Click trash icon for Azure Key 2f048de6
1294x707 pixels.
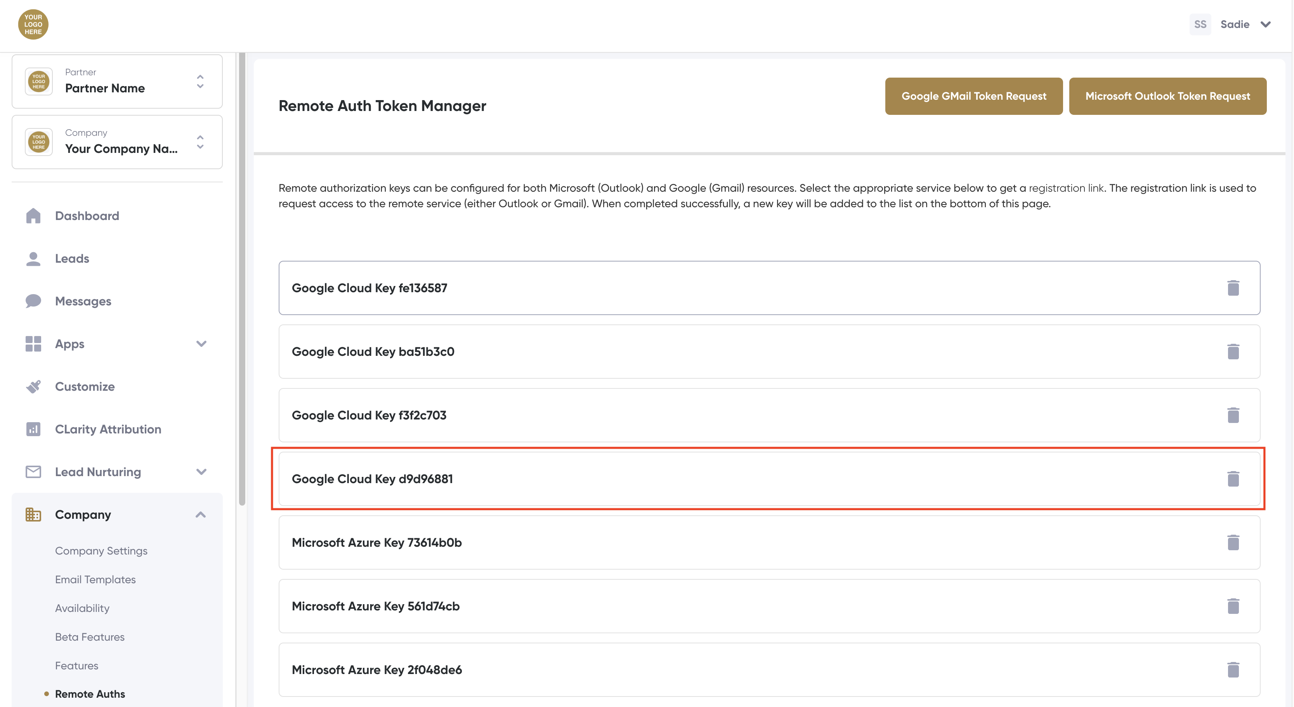pyautogui.click(x=1233, y=669)
